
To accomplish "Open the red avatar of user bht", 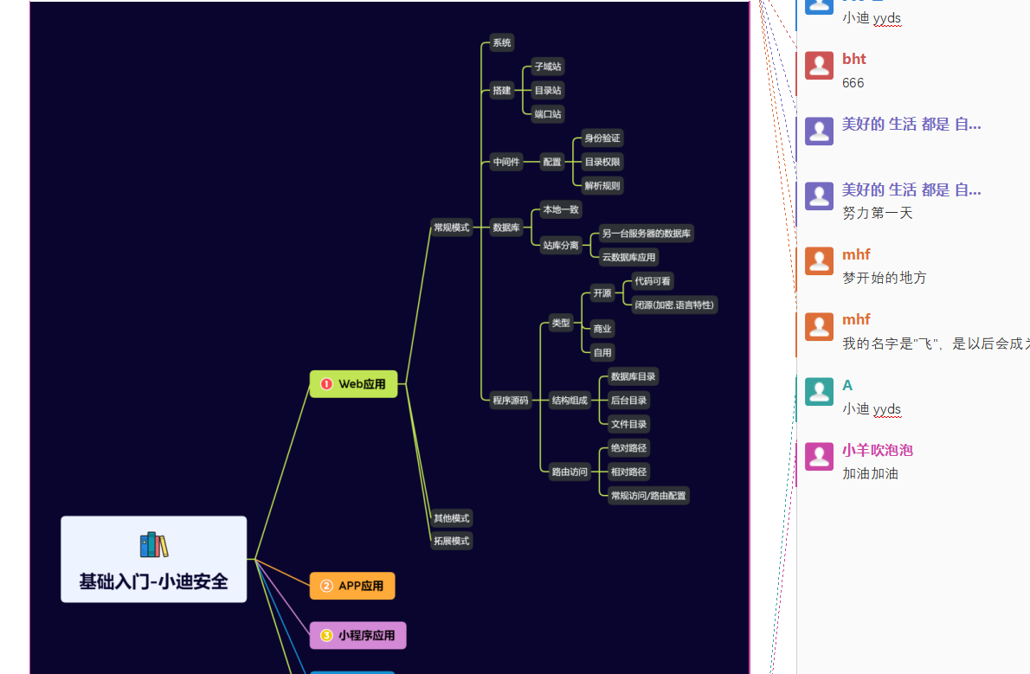I will pyautogui.click(x=819, y=66).
